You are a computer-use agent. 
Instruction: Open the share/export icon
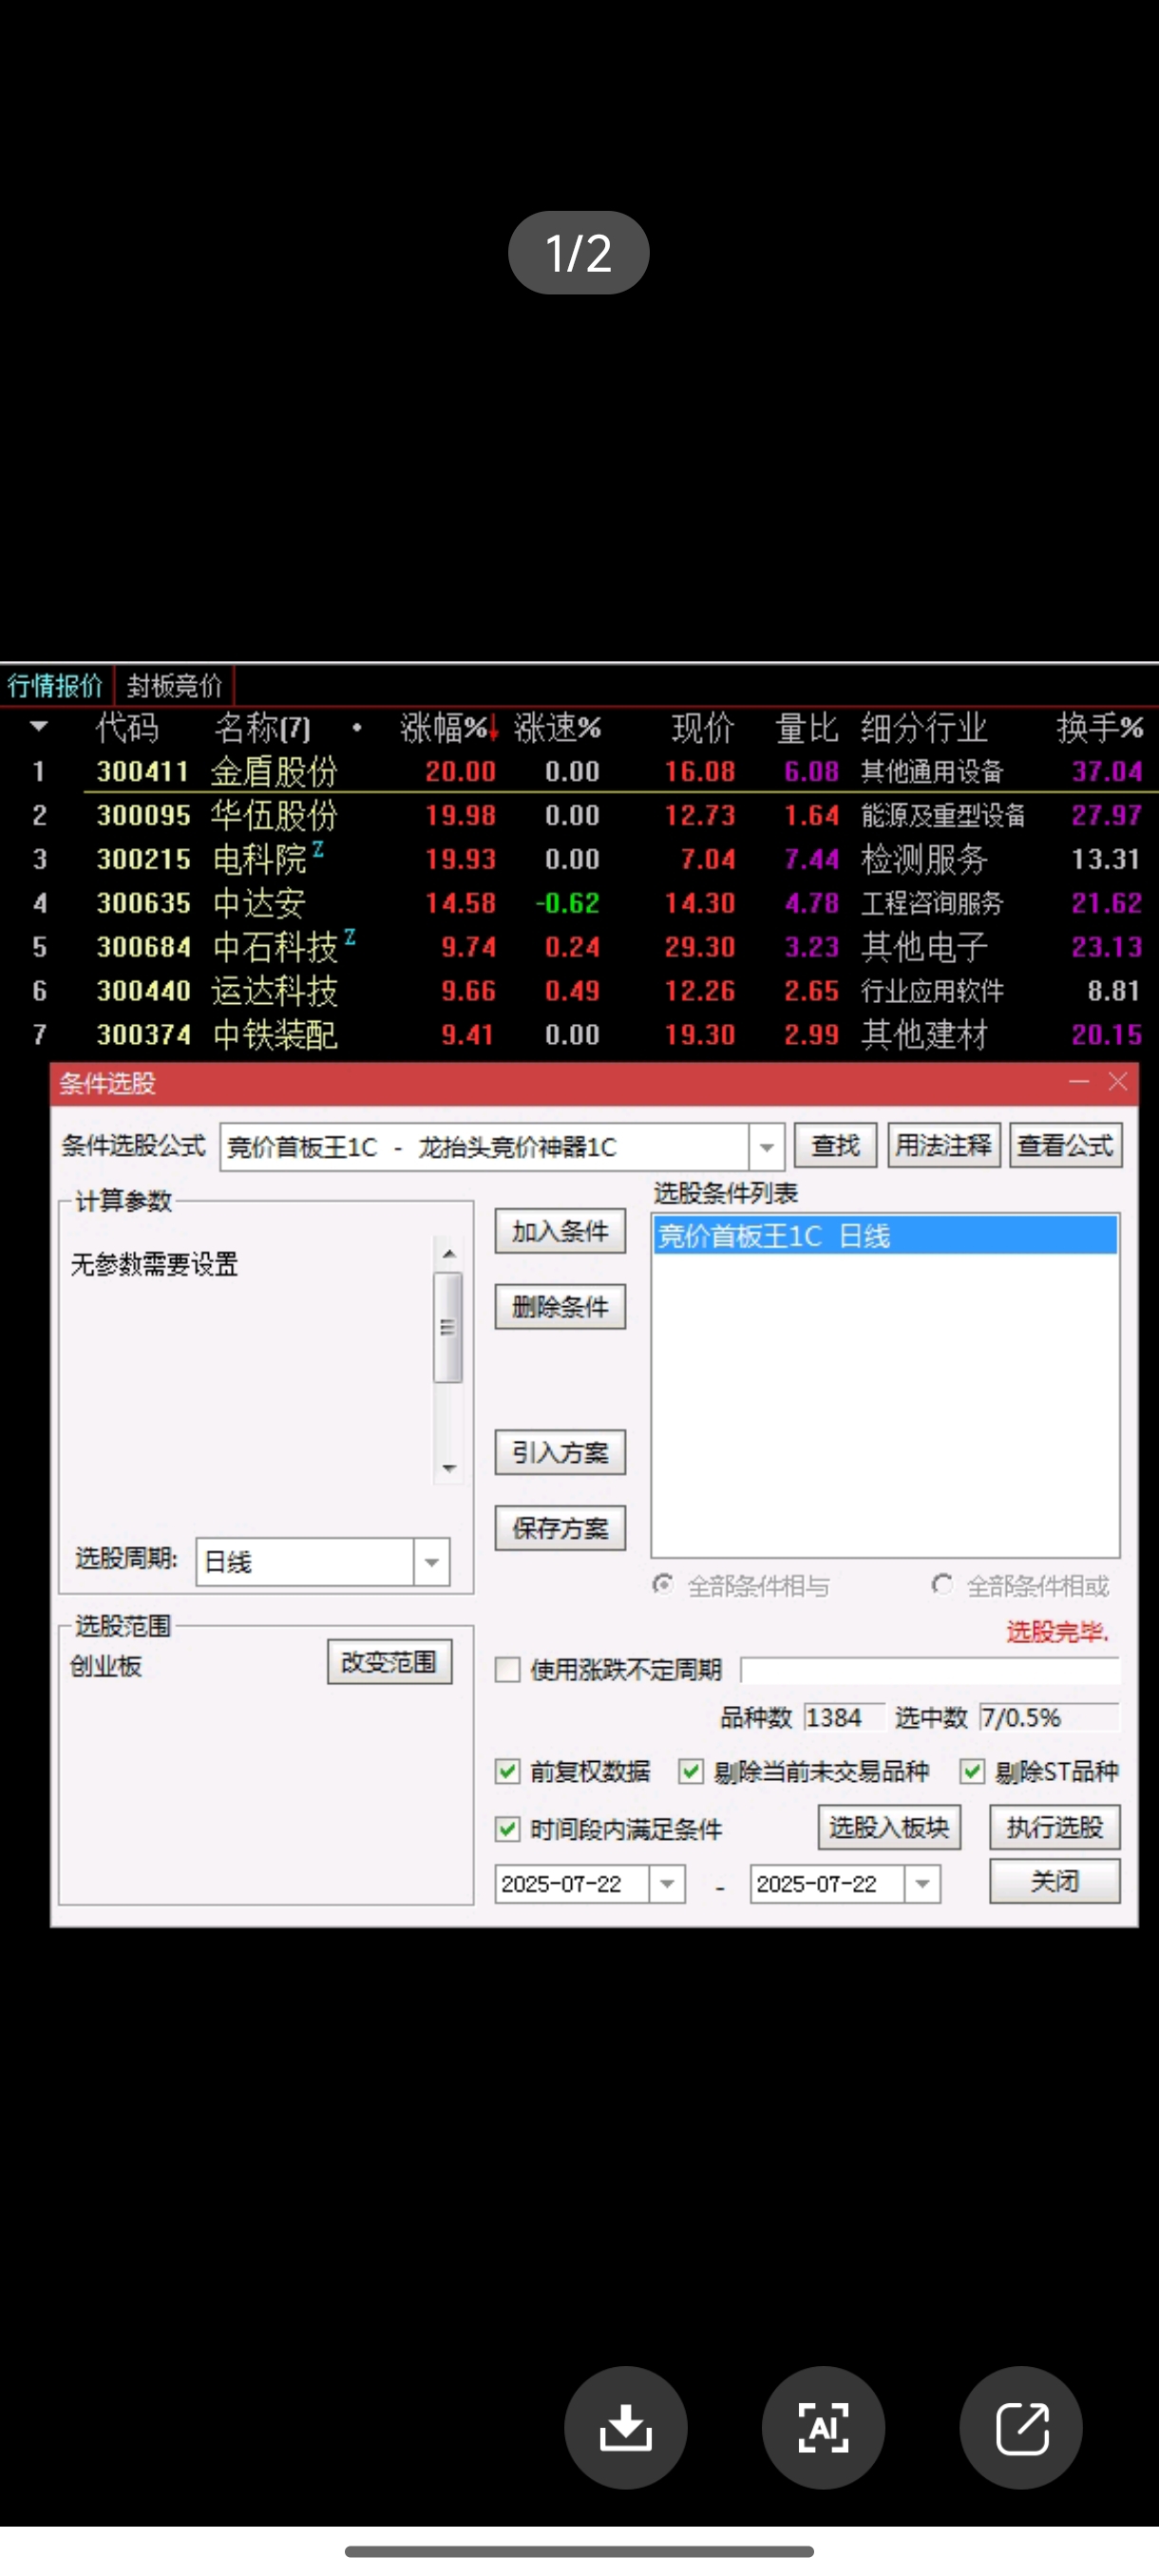point(1021,2426)
